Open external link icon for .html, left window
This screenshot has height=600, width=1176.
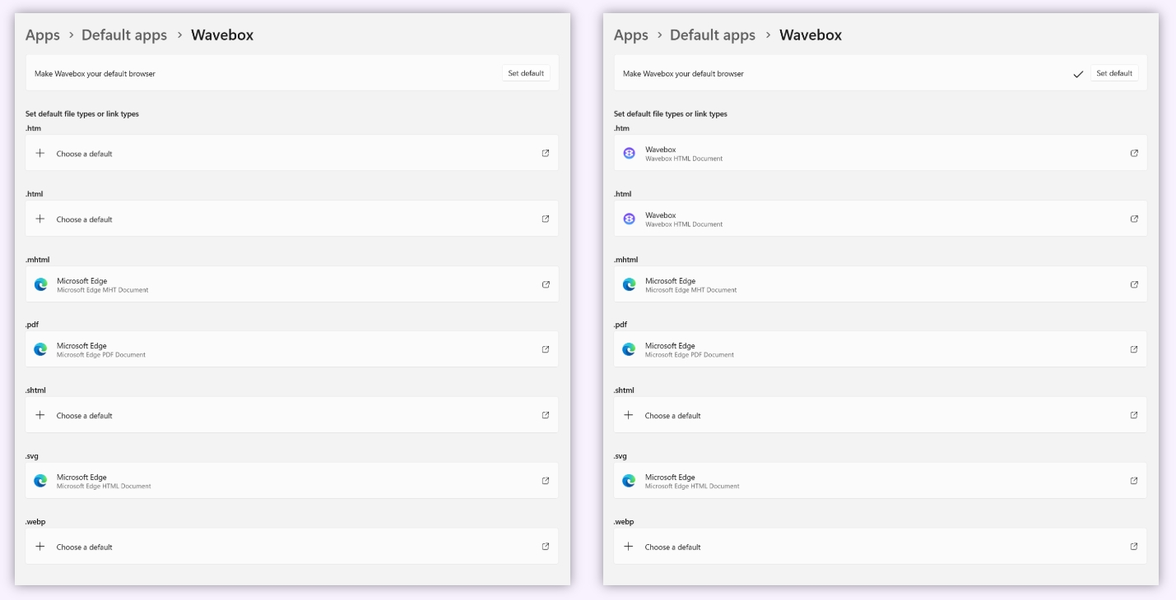tap(546, 219)
